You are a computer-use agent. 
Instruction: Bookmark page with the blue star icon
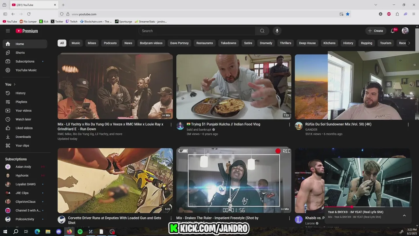348,14
